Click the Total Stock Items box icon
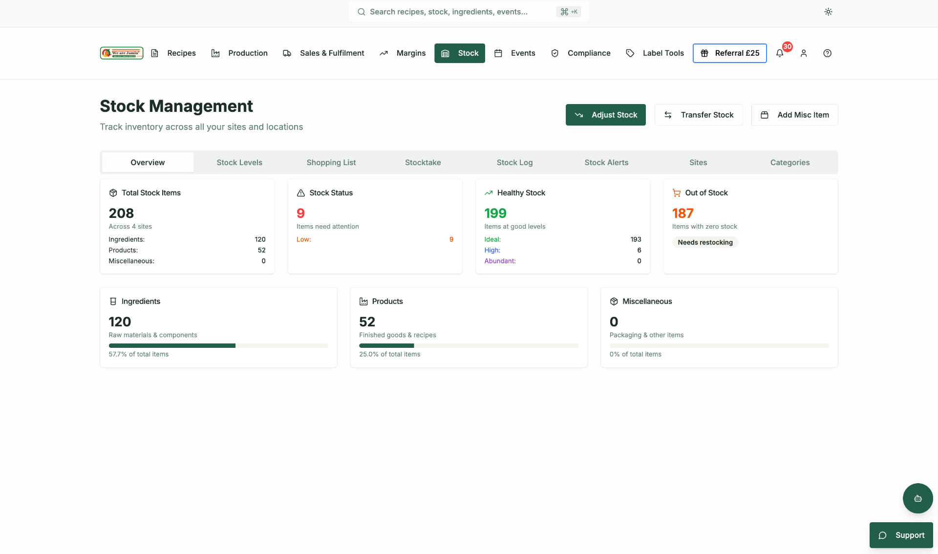 click(113, 193)
